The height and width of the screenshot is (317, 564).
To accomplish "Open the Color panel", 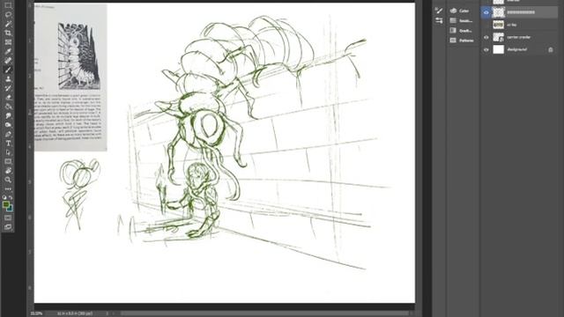I will pyautogui.click(x=460, y=11).
